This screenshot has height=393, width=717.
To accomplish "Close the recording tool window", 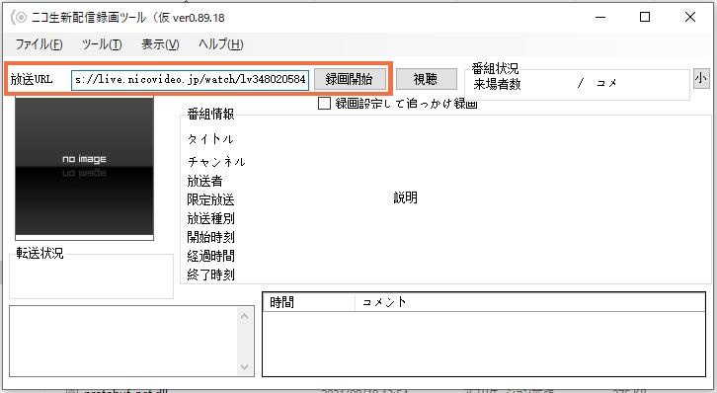I will click(690, 18).
